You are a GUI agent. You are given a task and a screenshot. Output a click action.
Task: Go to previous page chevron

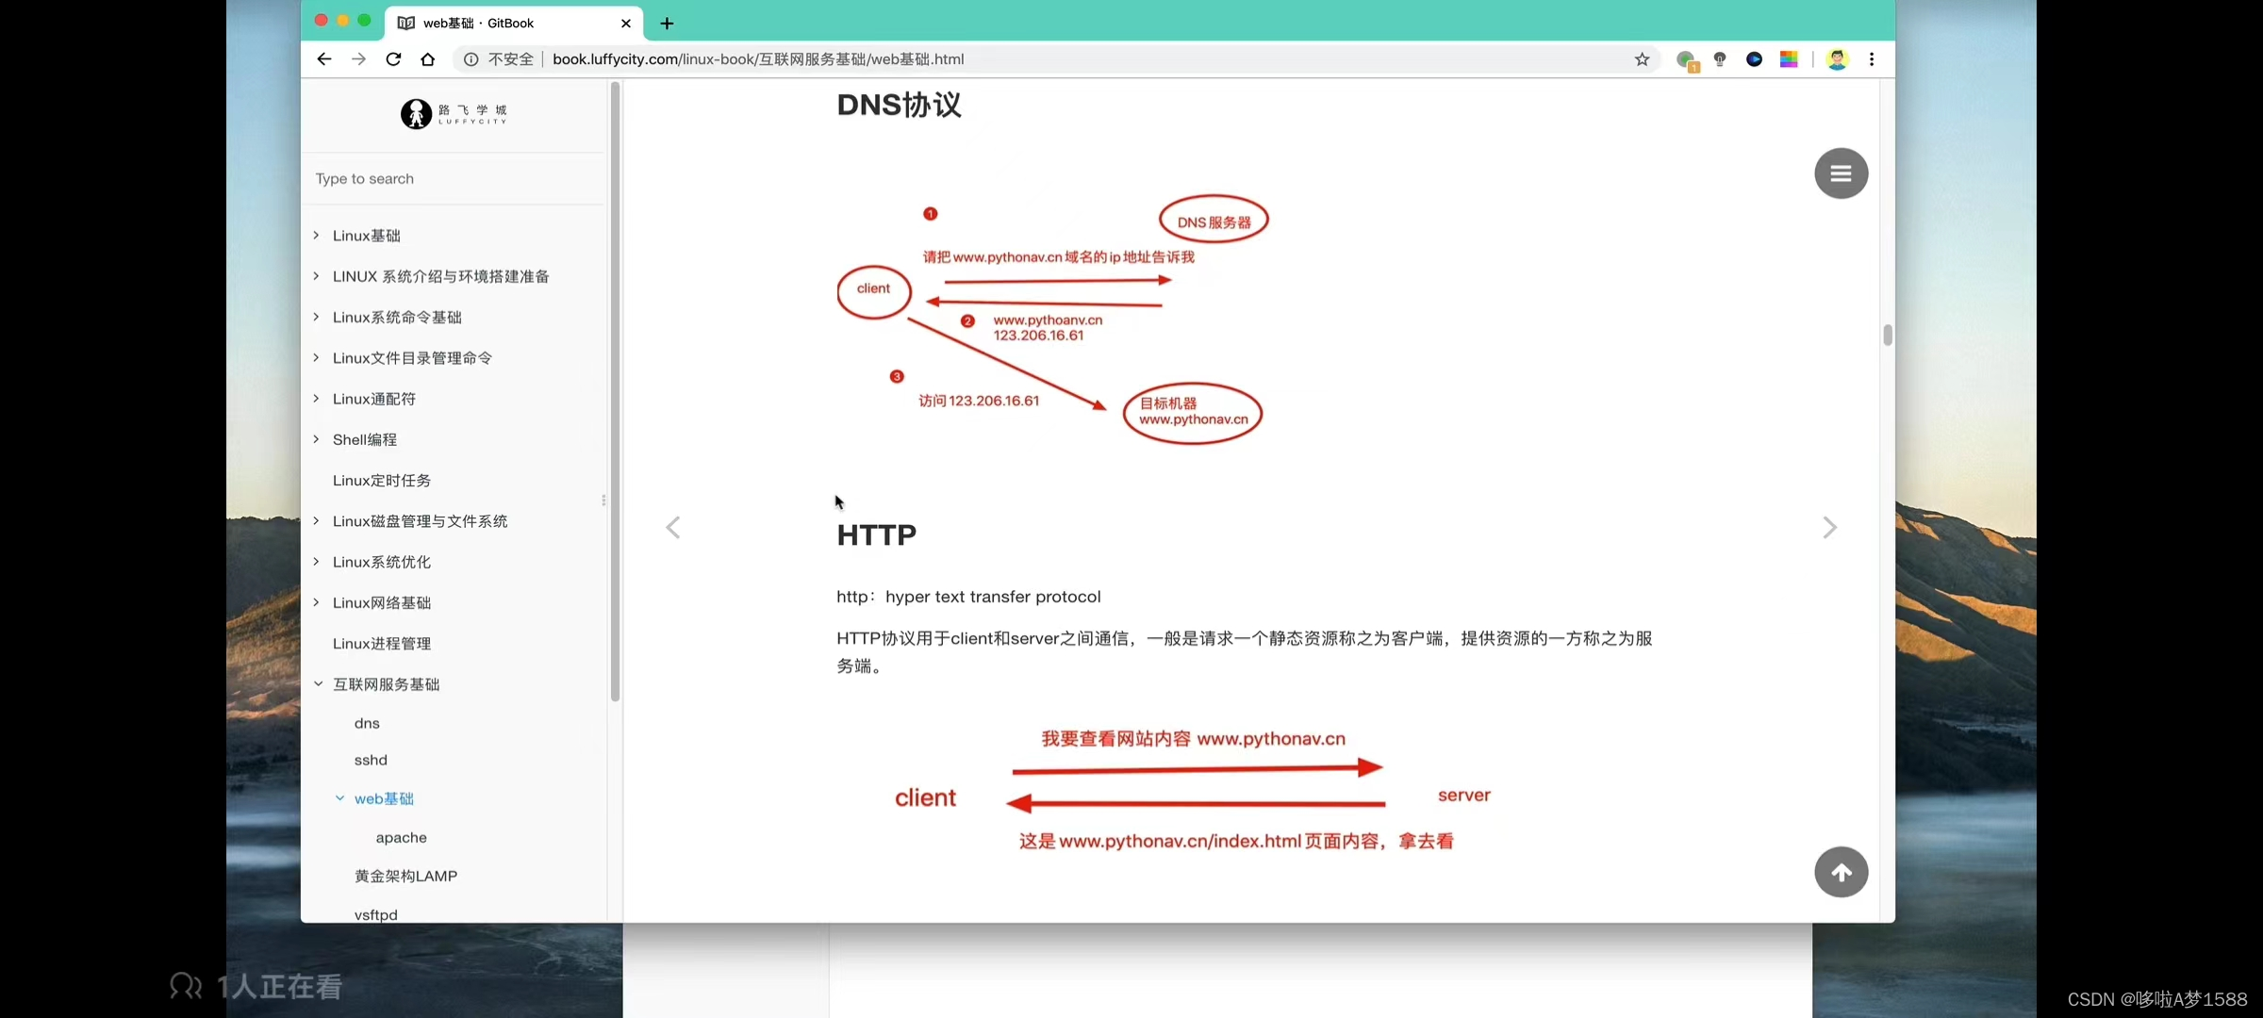(x=673, y=528)
